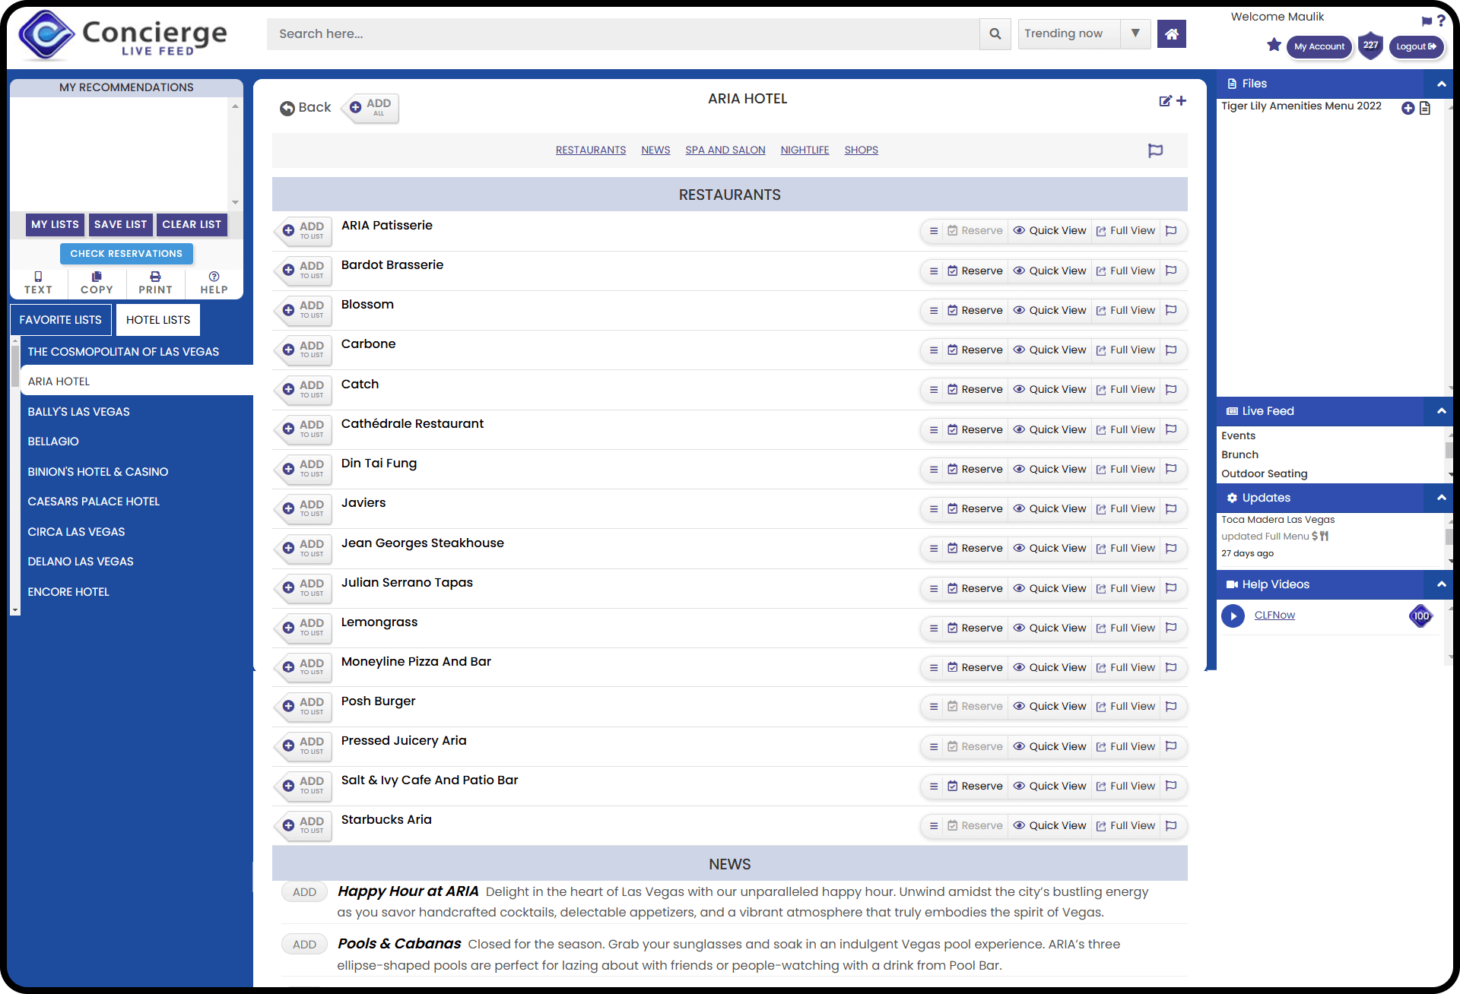Click the Logout button
This screenshot has width=1460, height=994.
coord(1416,46)
